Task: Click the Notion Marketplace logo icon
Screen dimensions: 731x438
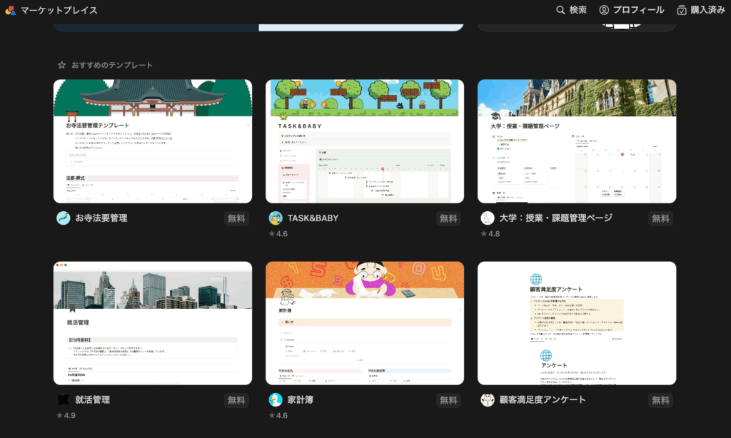Action: [10, 10]
